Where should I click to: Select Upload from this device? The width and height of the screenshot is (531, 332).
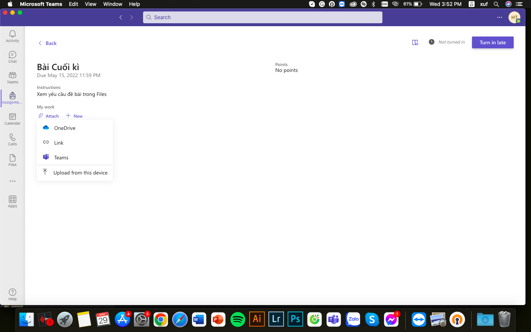click(75, 173)
